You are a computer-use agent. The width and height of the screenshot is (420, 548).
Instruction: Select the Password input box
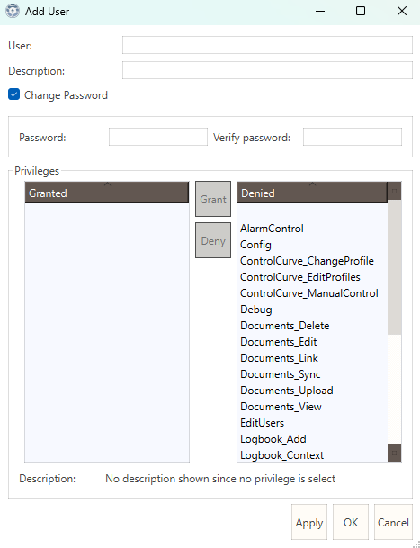pyautogui.click(x=158, y=137)
